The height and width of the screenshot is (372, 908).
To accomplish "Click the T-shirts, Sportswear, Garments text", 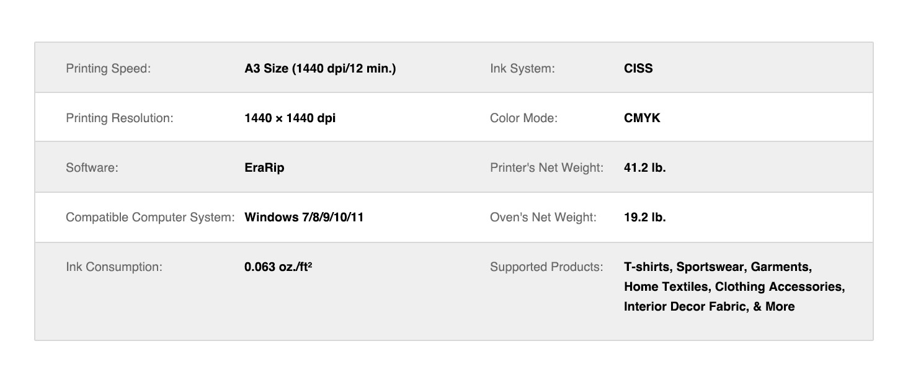I will click(718, 267).
